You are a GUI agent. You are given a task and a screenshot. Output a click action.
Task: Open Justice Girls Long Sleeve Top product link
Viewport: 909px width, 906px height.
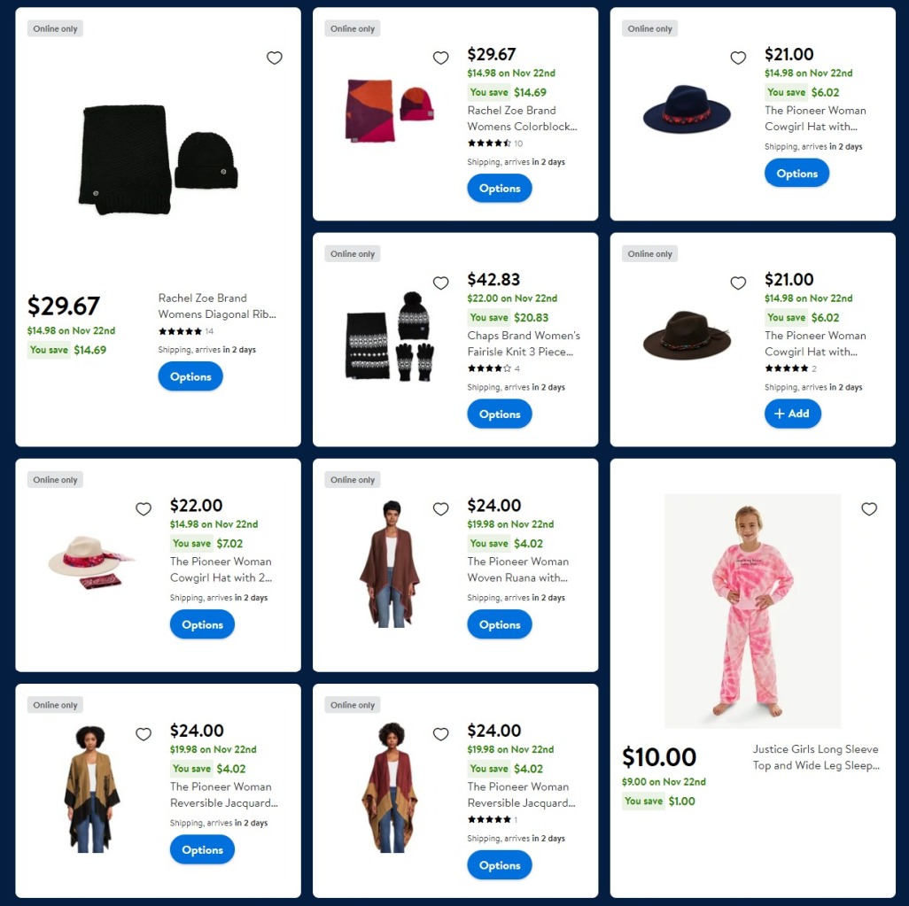816,757
